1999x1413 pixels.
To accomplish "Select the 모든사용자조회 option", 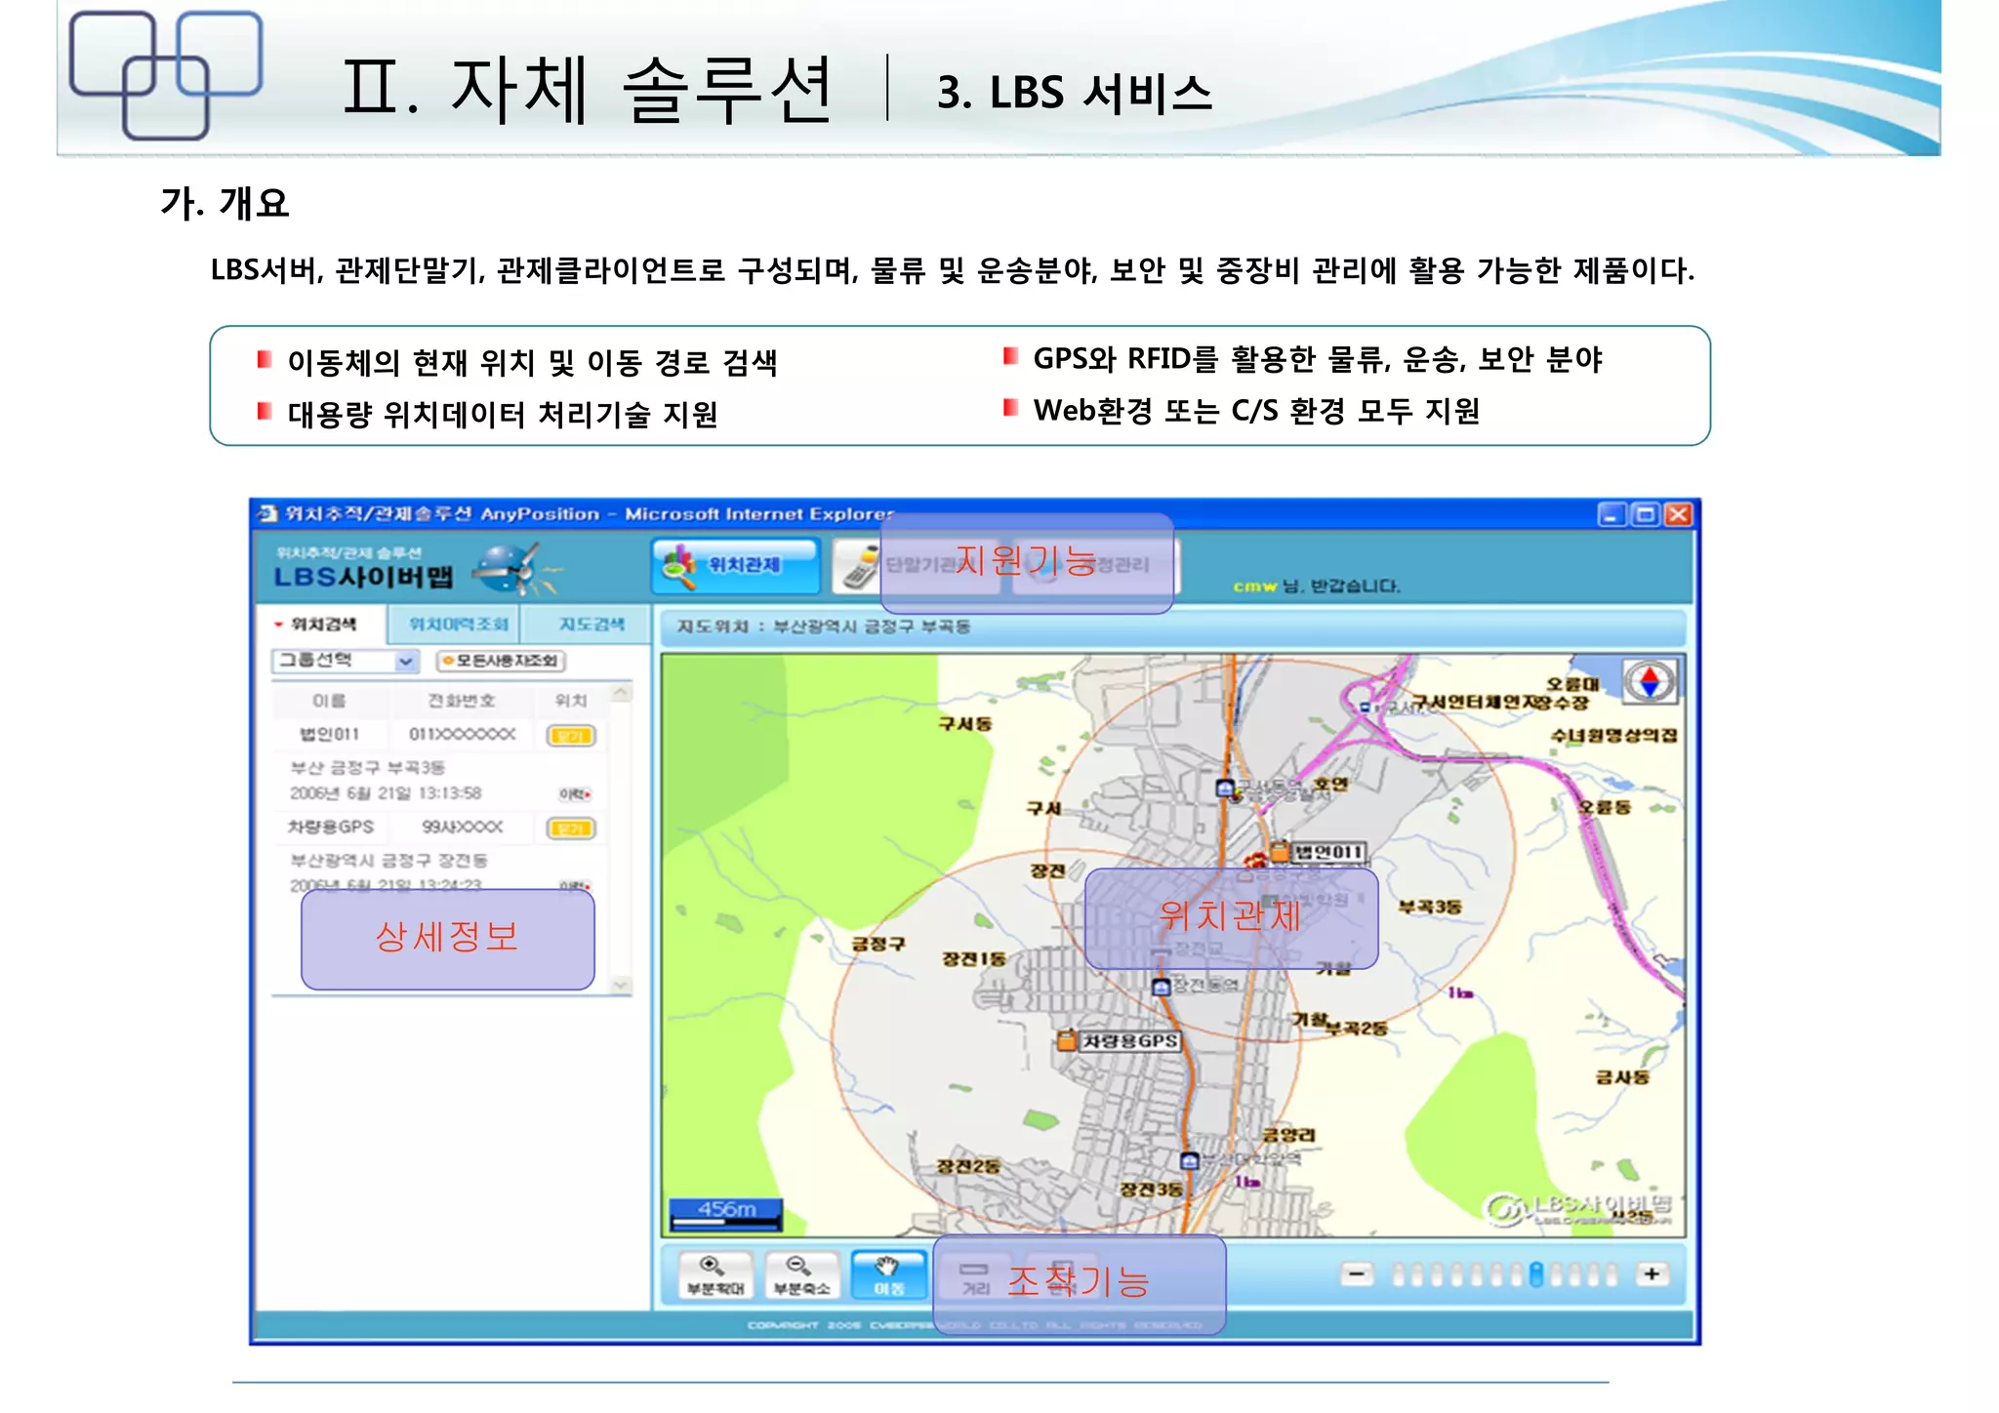I will click(500, 661).
